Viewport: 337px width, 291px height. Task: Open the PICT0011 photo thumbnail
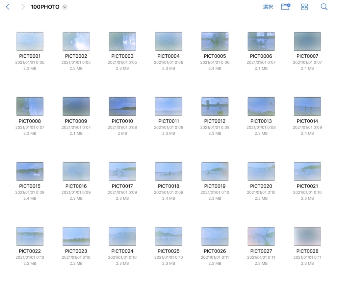point(169,106)
